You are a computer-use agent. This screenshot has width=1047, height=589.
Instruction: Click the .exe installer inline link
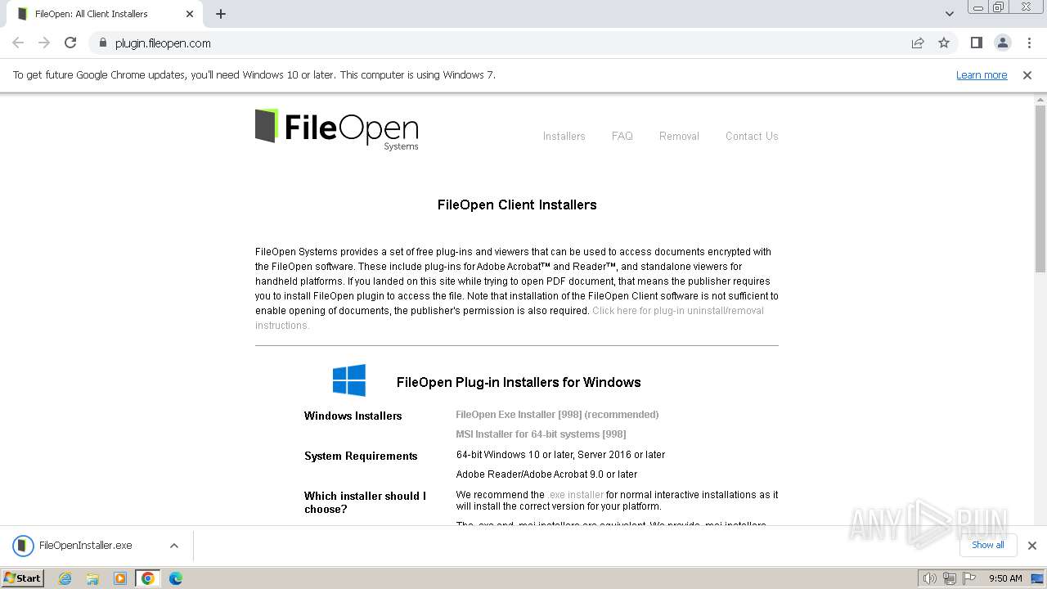(x=576, y=495)
